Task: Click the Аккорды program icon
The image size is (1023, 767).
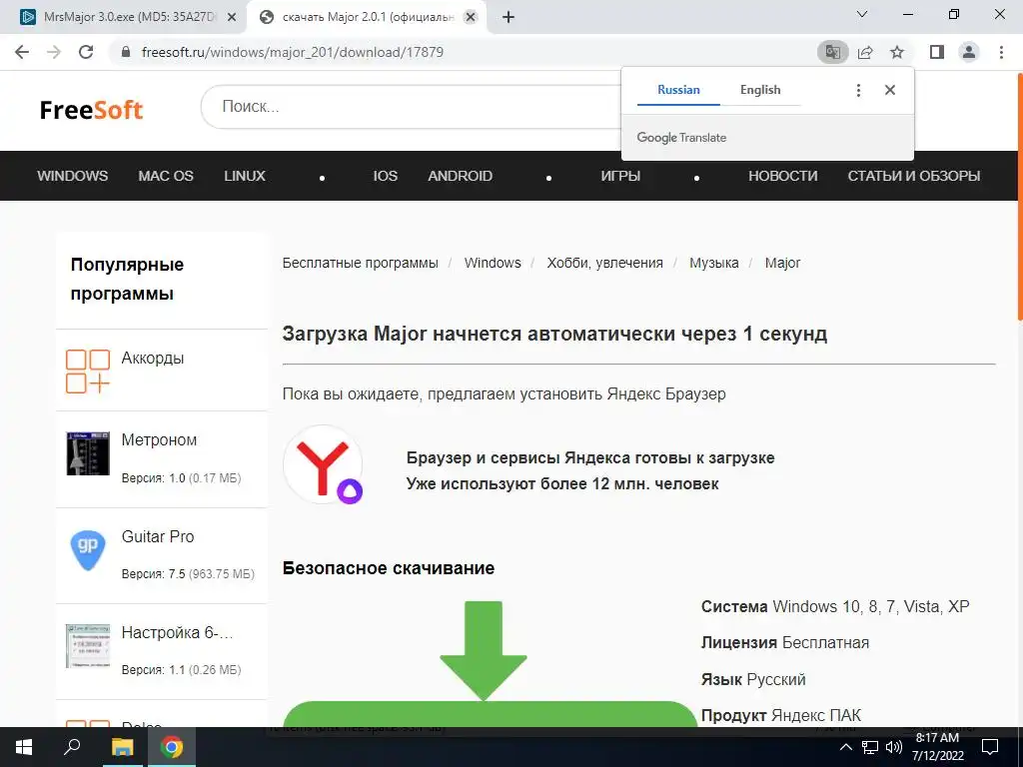Action: (88, 372)
